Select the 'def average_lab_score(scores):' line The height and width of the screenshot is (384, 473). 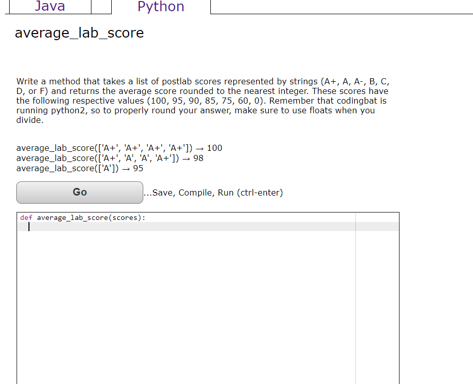(83, 218)
